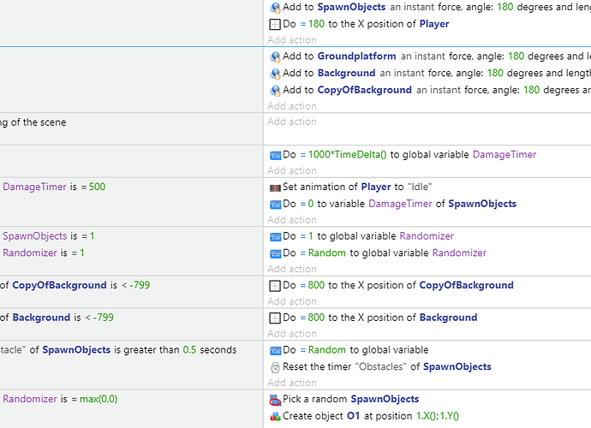Select condition DamageTimer is = 500
This screenshot has width=591, height=428.
pos(54,187)
